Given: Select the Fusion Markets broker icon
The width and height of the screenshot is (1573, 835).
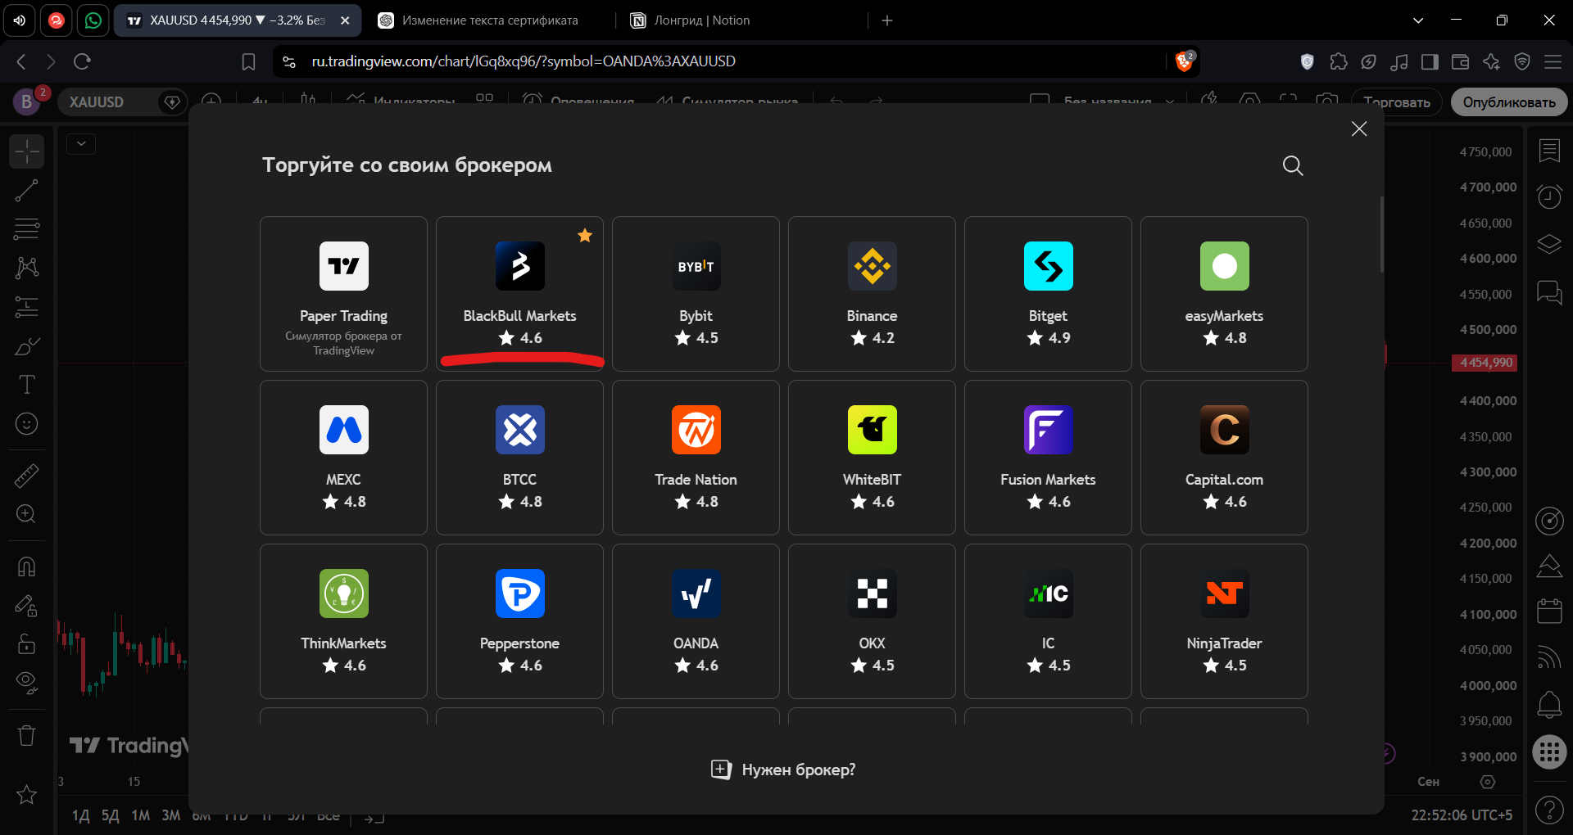Looking at the screenshot, I should point(1048,430).
